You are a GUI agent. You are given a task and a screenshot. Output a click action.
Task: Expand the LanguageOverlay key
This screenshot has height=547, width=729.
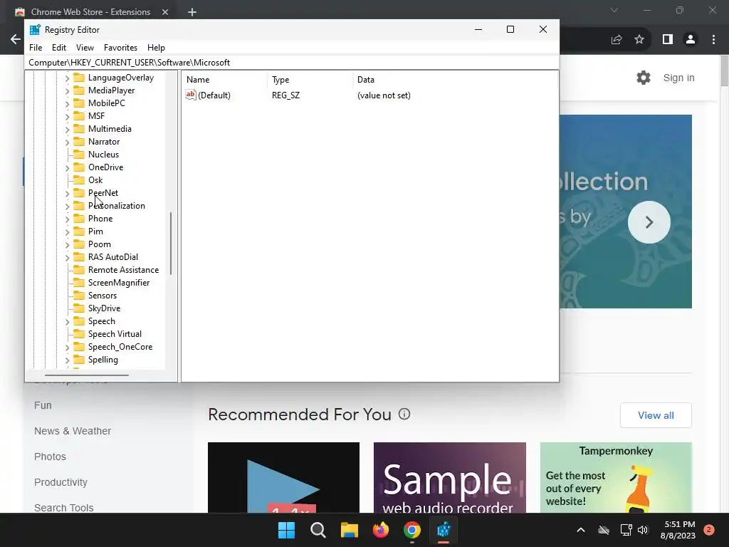[x=67, y=78]
